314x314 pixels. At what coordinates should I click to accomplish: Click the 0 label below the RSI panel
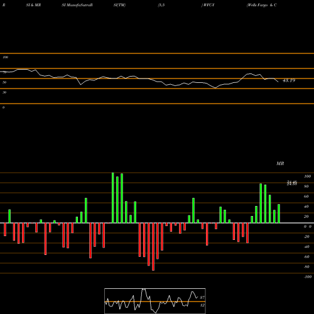[x=3, y=107]
